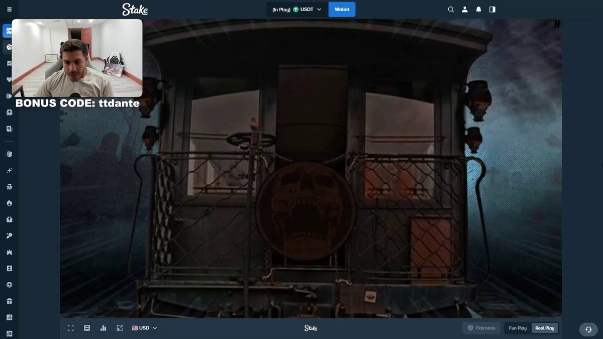Click the dollar coin sidebar icon

point(9,155)
